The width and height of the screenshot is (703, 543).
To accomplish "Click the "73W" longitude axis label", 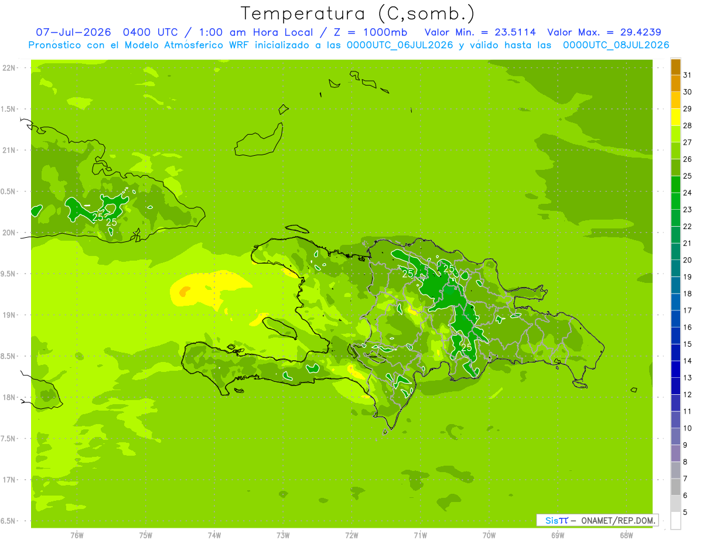I will pyautogui.click(x=282, y=535).
